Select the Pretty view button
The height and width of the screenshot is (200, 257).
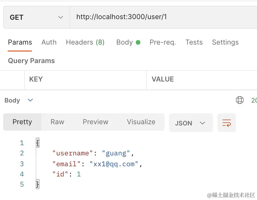click(x=22, y=122)
